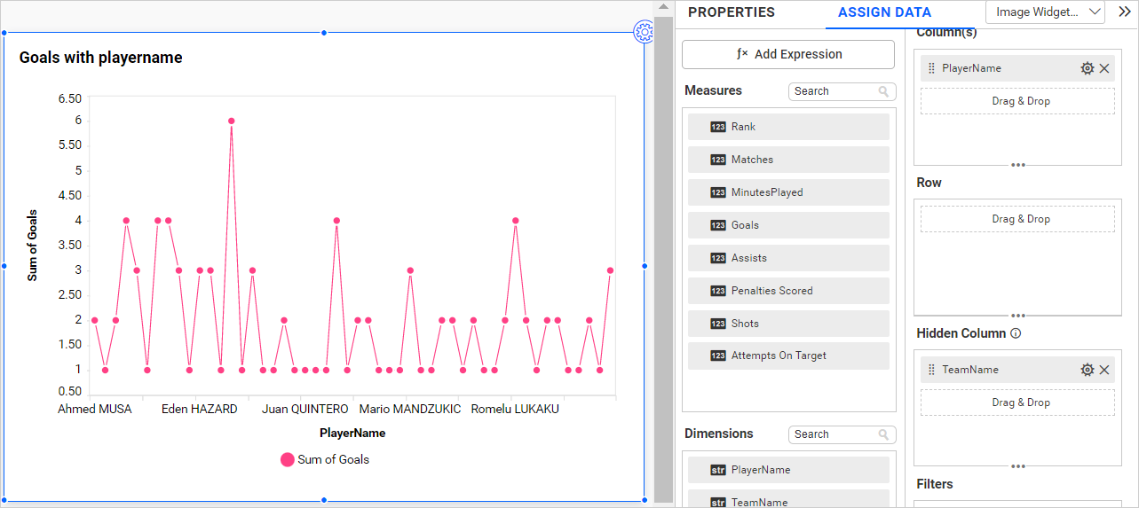Select the Assign Data tab
This screenshot has width=1139, height=508.
pos(884,12)
